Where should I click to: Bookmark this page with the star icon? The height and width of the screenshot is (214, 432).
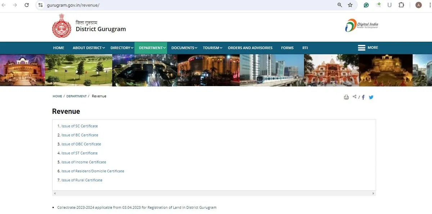(350, 5)
